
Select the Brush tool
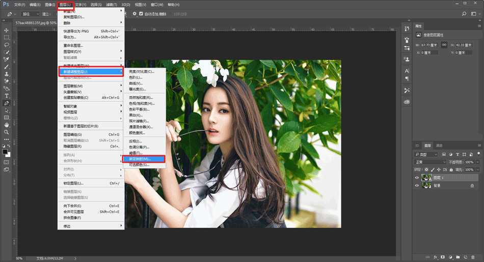pos(7,67)
